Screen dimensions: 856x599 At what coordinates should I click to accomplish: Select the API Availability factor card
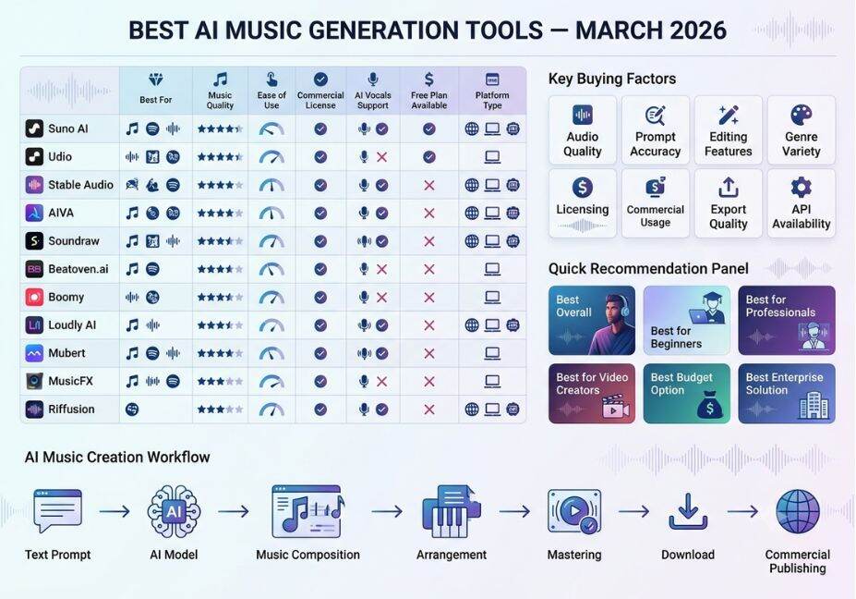(802, 203)
